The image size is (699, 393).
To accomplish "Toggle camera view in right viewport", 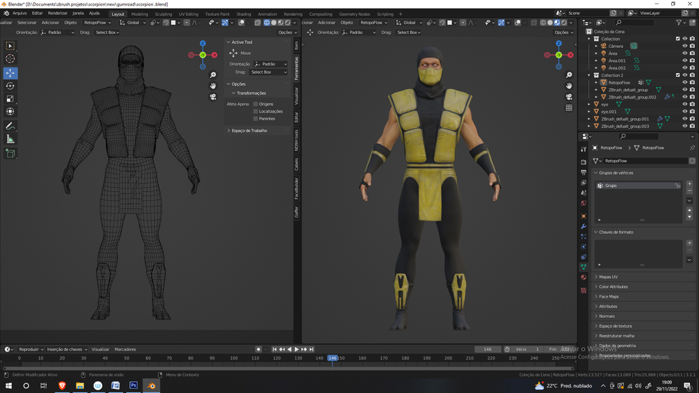I will pyautogui.click(x=569, y=97).
